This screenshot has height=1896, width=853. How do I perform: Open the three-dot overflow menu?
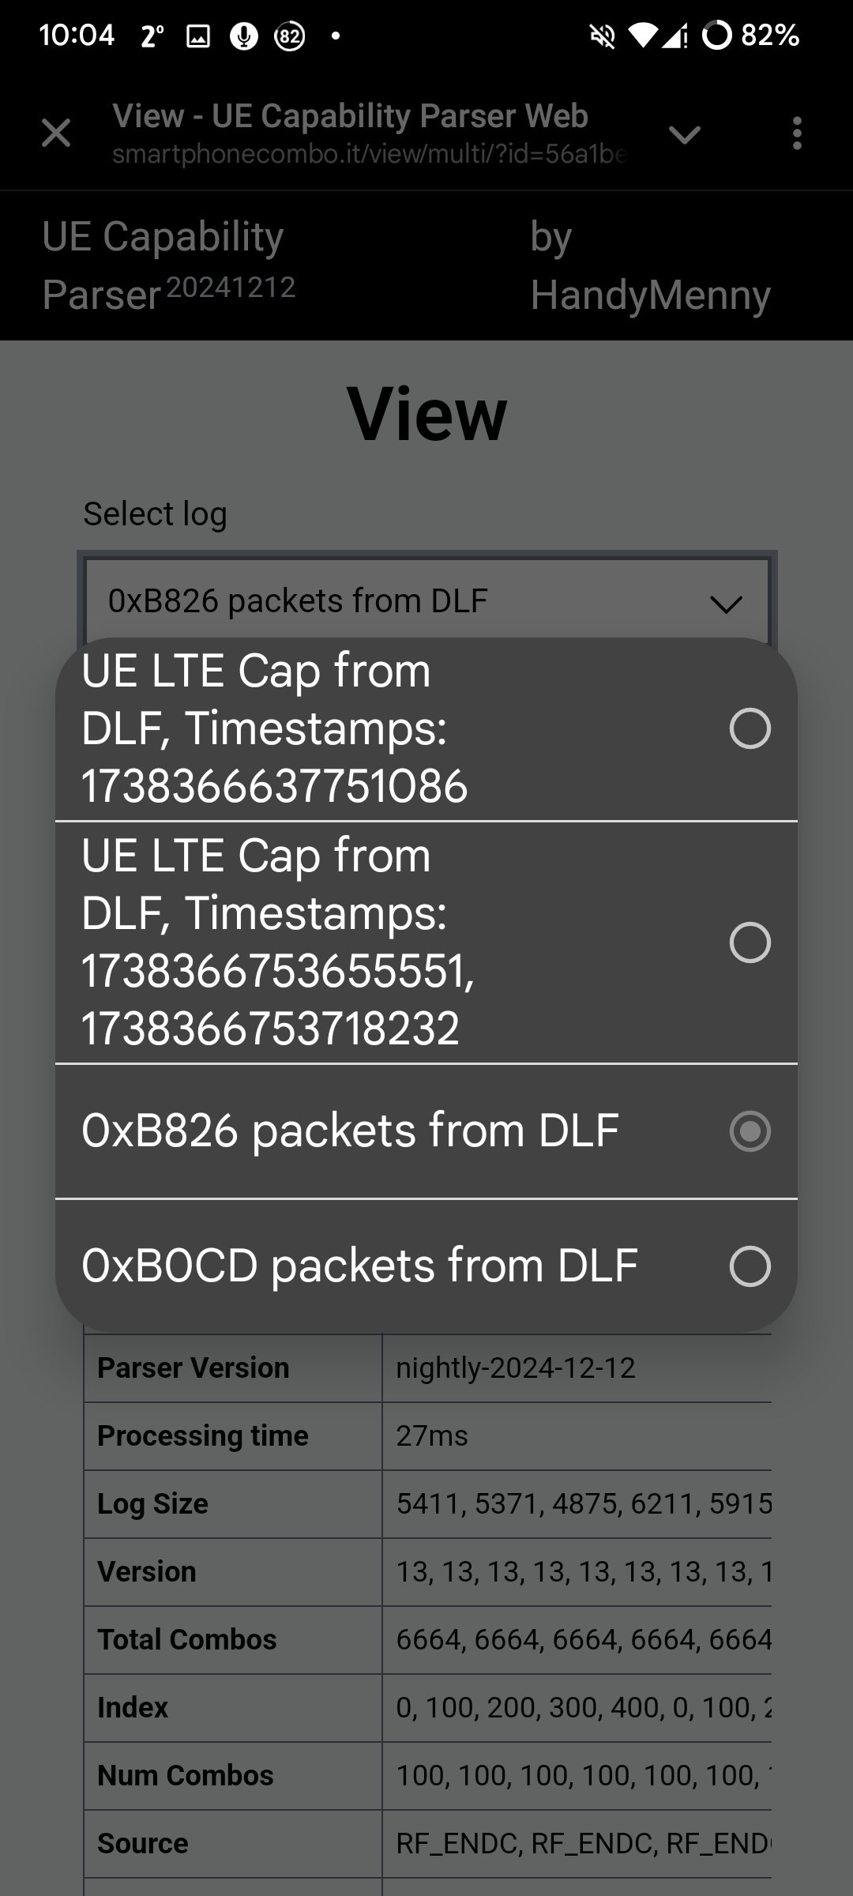[797, 134]
